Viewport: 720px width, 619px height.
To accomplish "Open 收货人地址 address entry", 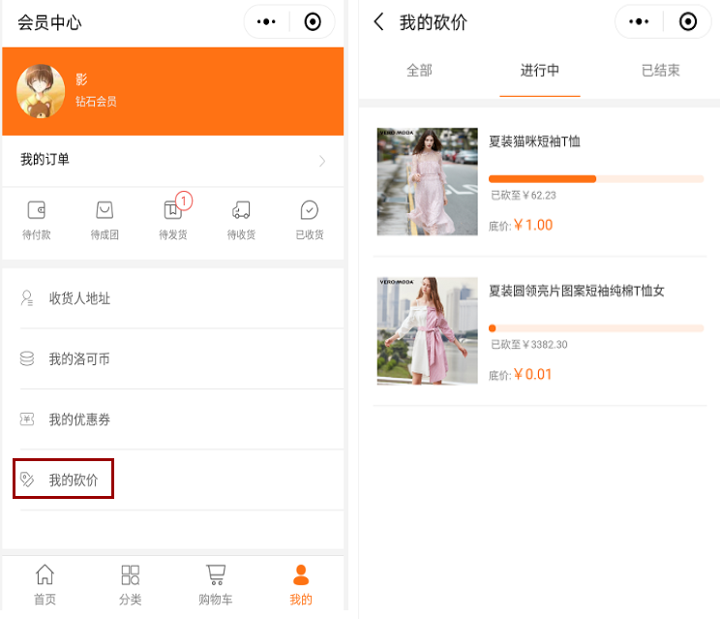I will [x=79, y=298].
